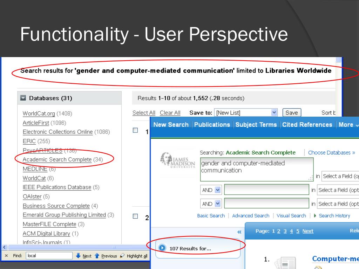Check the checkbox for result 1
This screenshot has height=269, width=359.
(x=135, y=130)
